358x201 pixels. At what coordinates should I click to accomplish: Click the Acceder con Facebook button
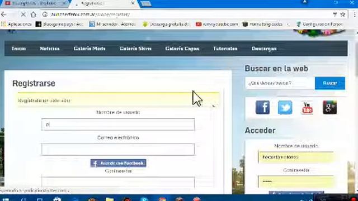118,163
